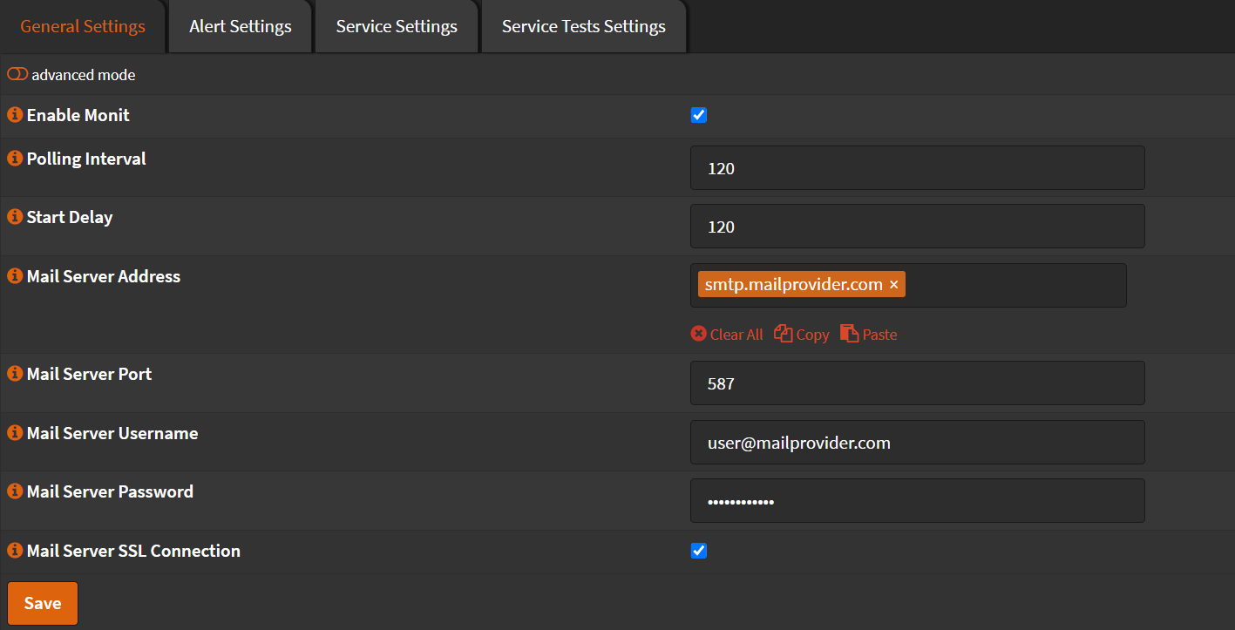Show help for Mail Server Password
Screen dimensions: 1235x630
click(x=15, y=491)
